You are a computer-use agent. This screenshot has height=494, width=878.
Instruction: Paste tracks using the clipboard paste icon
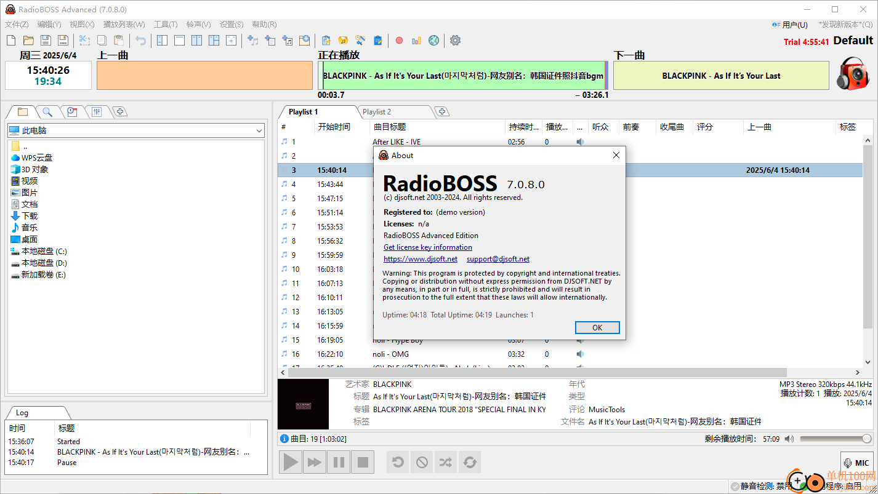[119, 41]
